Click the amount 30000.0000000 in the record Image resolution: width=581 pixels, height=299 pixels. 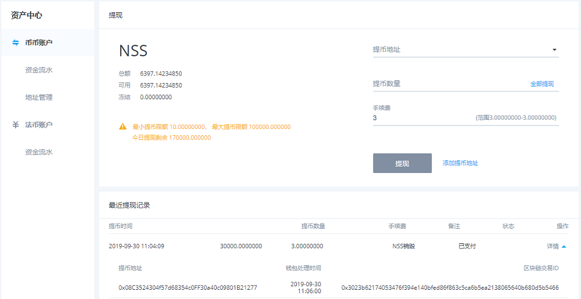click(x=241, y=246)
